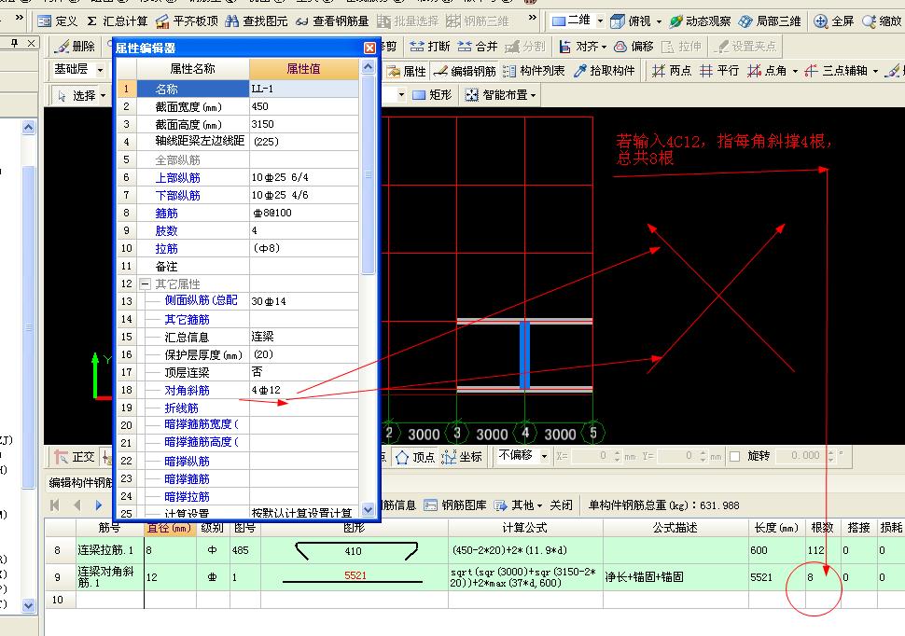This screenshot has height=636, width=905.
Task: Open the 定义 definition tool
Action: [x=57, y=21]
